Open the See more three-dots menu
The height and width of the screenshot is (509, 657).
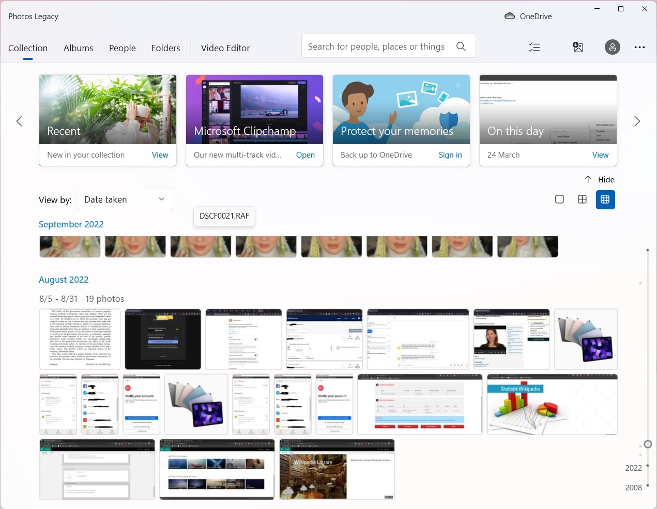coord(639,47)
